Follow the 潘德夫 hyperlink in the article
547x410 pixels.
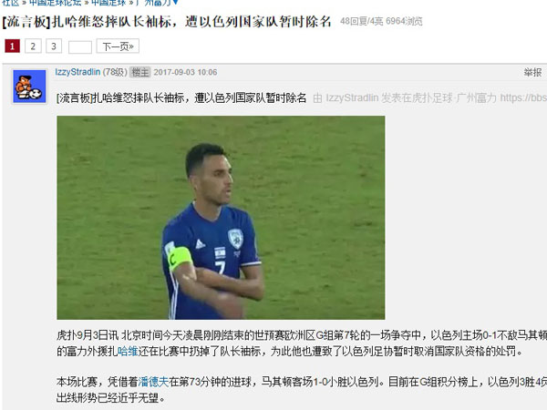(153, 382)
